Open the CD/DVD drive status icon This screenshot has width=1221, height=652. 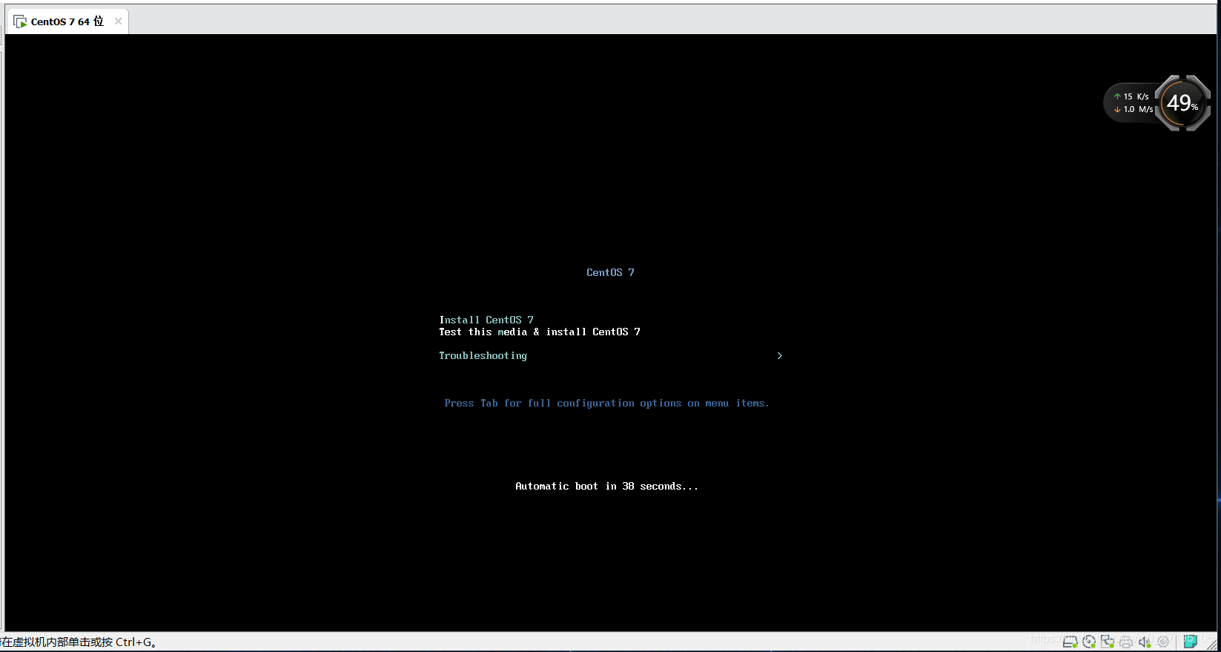tap(1089, 642)
